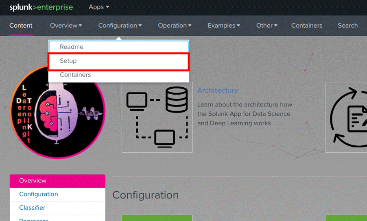Expand the Overview navigation menu
This screenshot has height=221, width=367.
tap(66, 25)
